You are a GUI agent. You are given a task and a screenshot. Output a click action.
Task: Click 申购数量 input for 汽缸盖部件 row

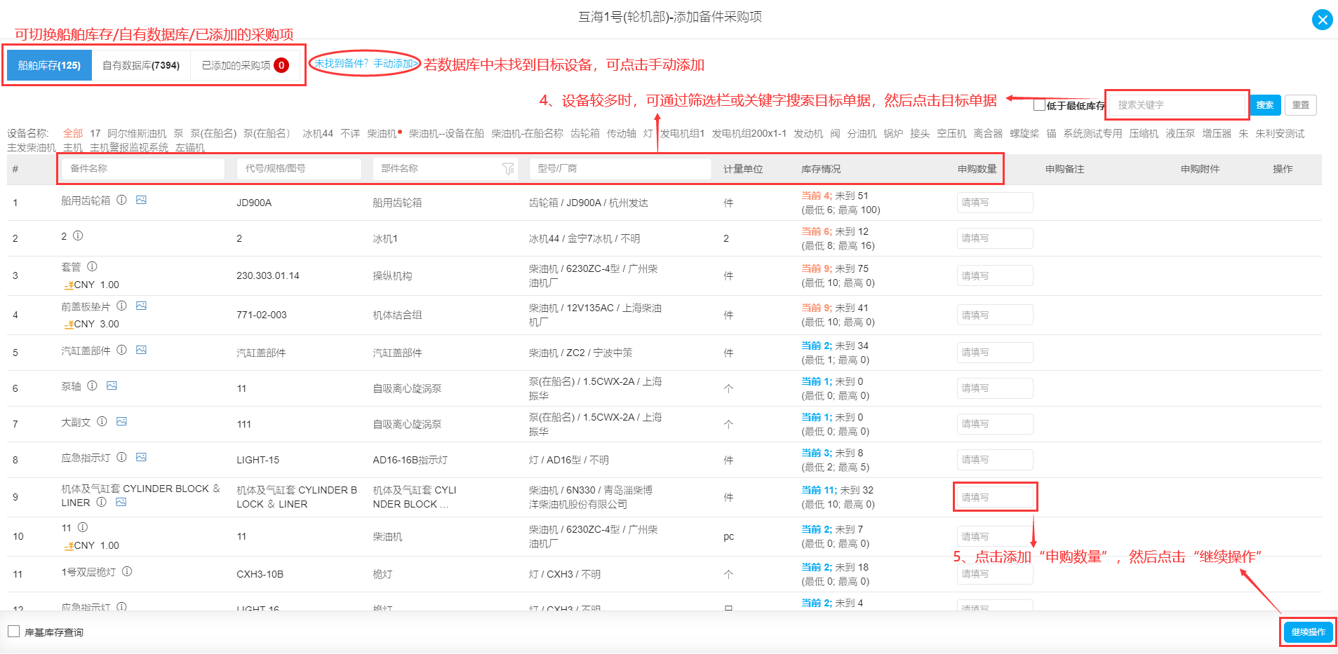tap(995, 353)
